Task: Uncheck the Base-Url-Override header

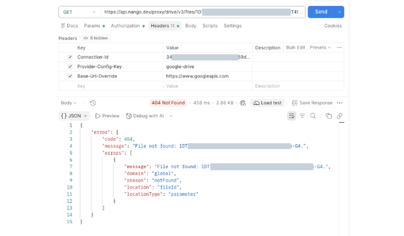Action: click(70, 76)
